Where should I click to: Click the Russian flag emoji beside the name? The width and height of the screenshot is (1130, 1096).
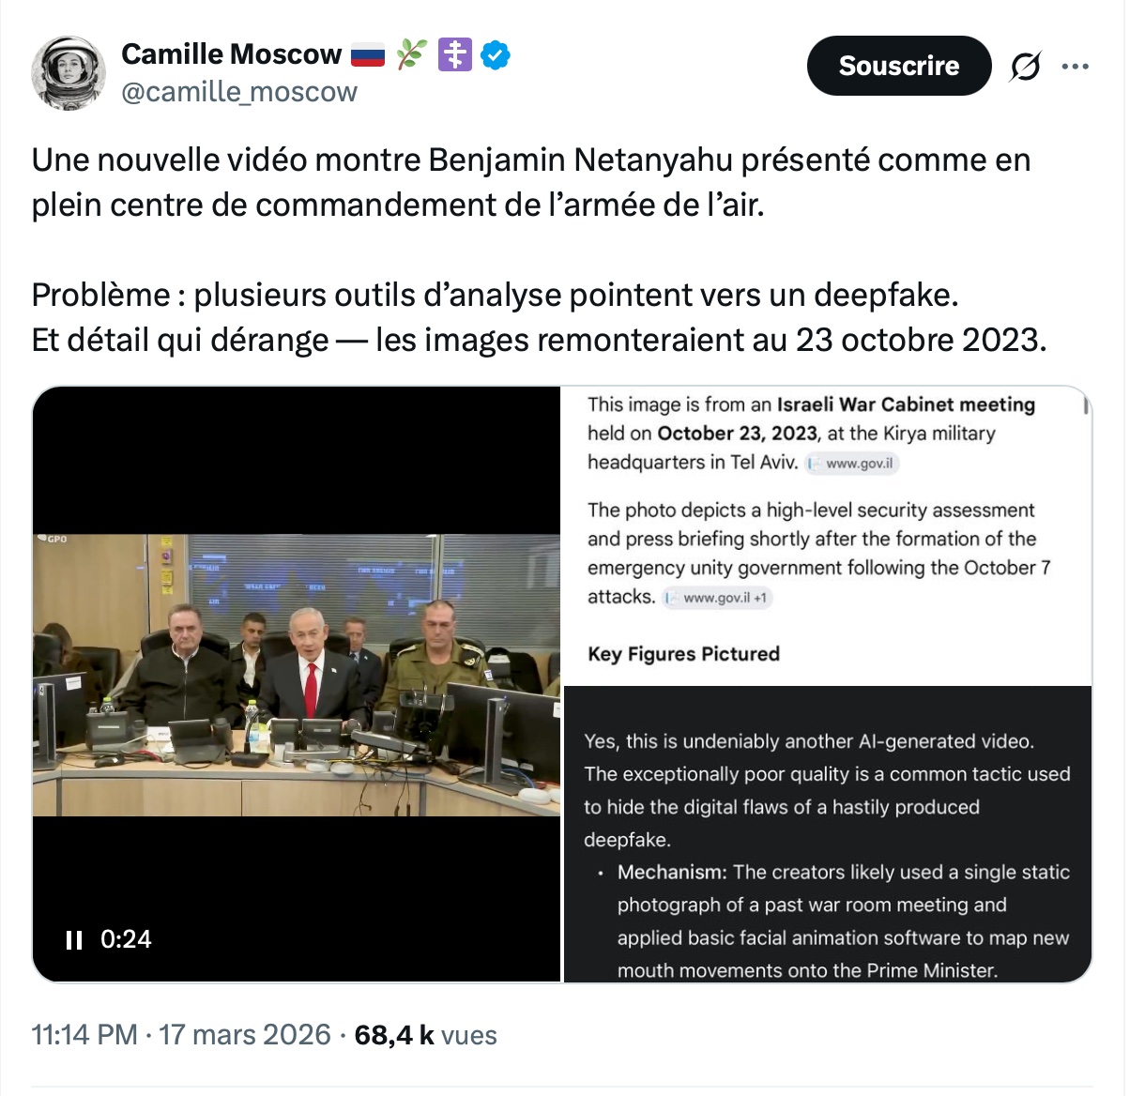tap(368, 56)
